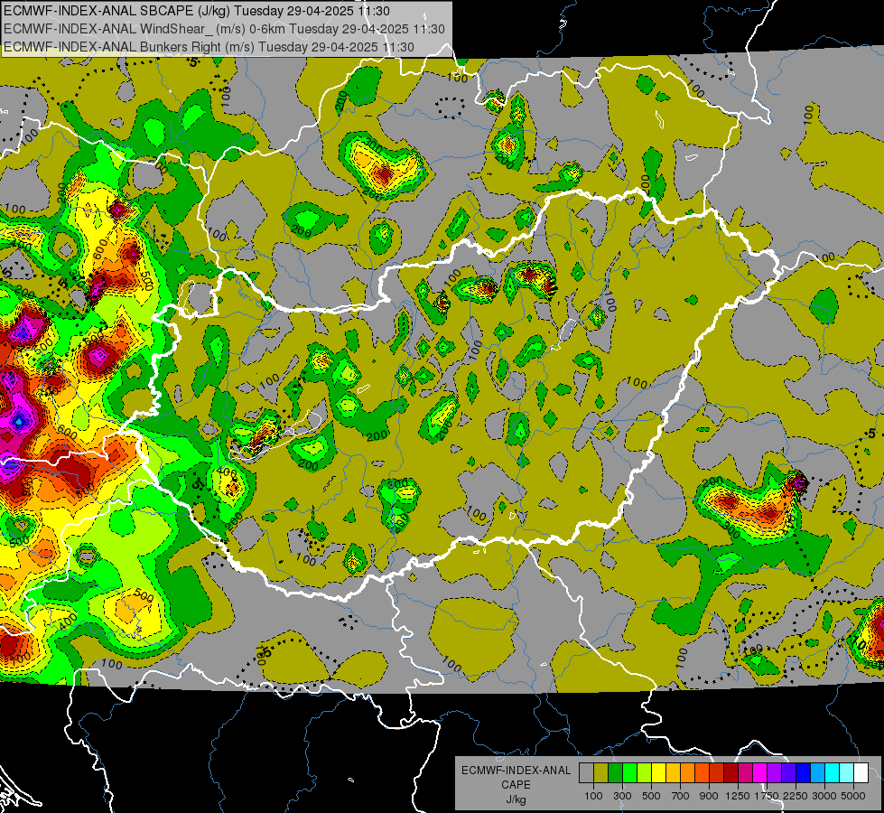Viewport: 884px width, 813px height.
Task: Click the pale light-cyan legend swatch
Action: pyautogui.click(x=847, y=772)
